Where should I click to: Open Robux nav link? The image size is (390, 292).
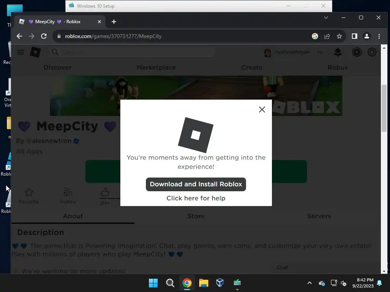pyautogui.click(x=338, y=68)
